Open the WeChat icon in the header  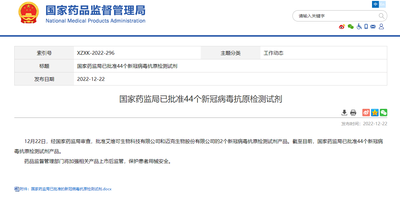pyautogui.click(x=351, y=27)
